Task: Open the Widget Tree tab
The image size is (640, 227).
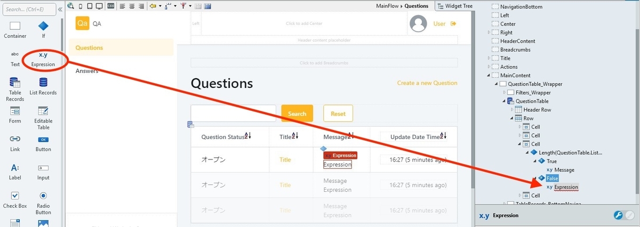Action: (455, 6)
